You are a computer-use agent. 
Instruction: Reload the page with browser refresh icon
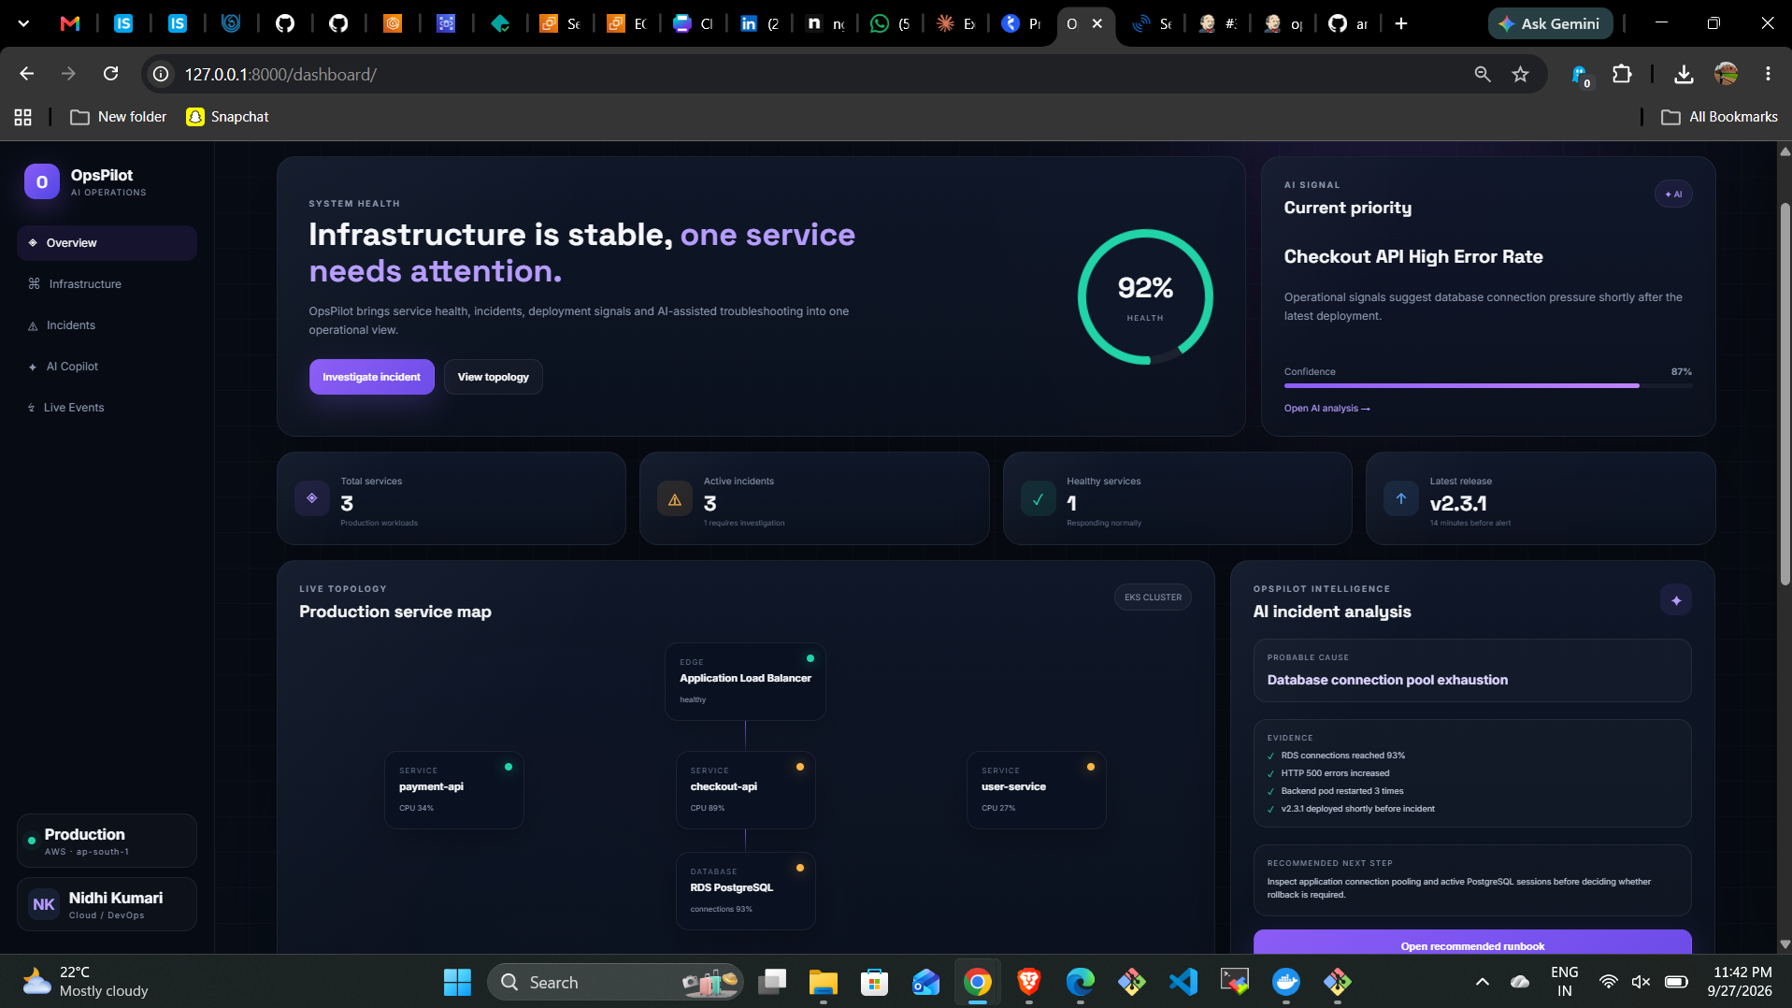click(111, 74)
